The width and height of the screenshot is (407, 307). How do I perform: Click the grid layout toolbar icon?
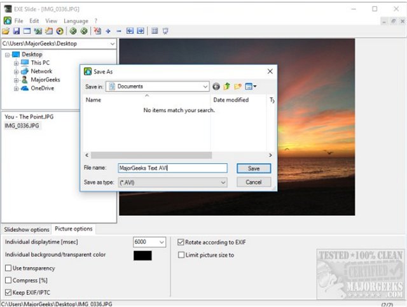click(155, 31)
